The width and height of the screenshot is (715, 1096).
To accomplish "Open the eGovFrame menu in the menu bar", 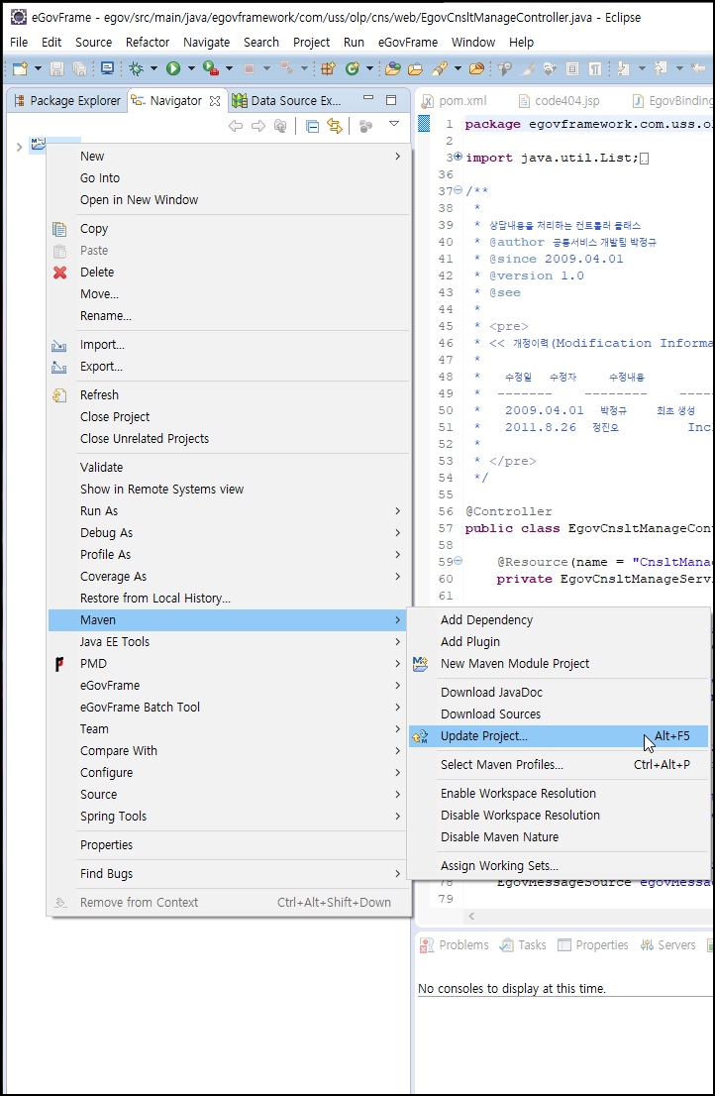I will click(408, 42).
